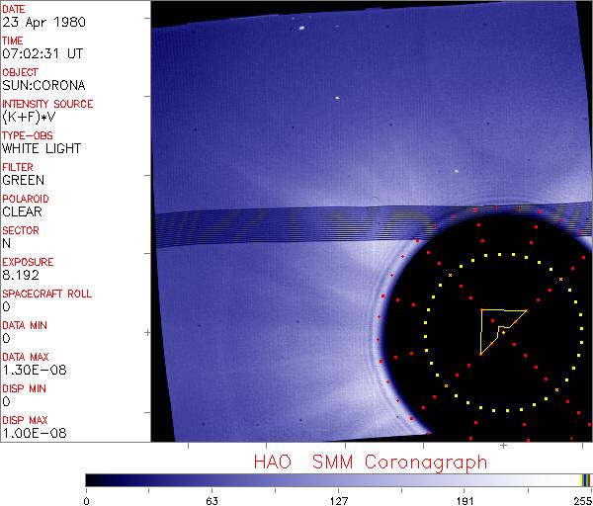
Task: Click the "127" tick label under the color bar
Action: click(x=338, y=500)
